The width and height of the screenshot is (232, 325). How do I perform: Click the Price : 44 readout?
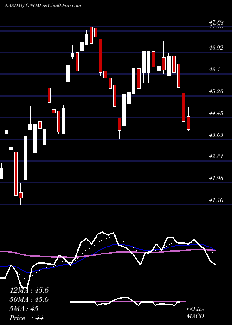coord(26,318)
